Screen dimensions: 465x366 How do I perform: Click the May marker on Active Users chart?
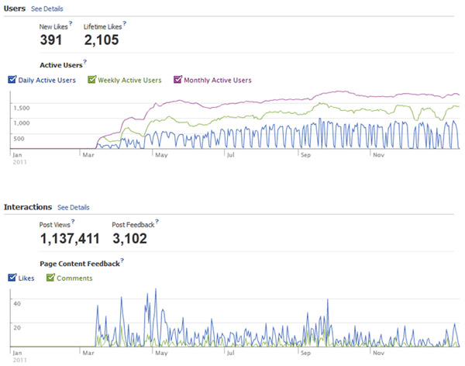tap(161, 154)
